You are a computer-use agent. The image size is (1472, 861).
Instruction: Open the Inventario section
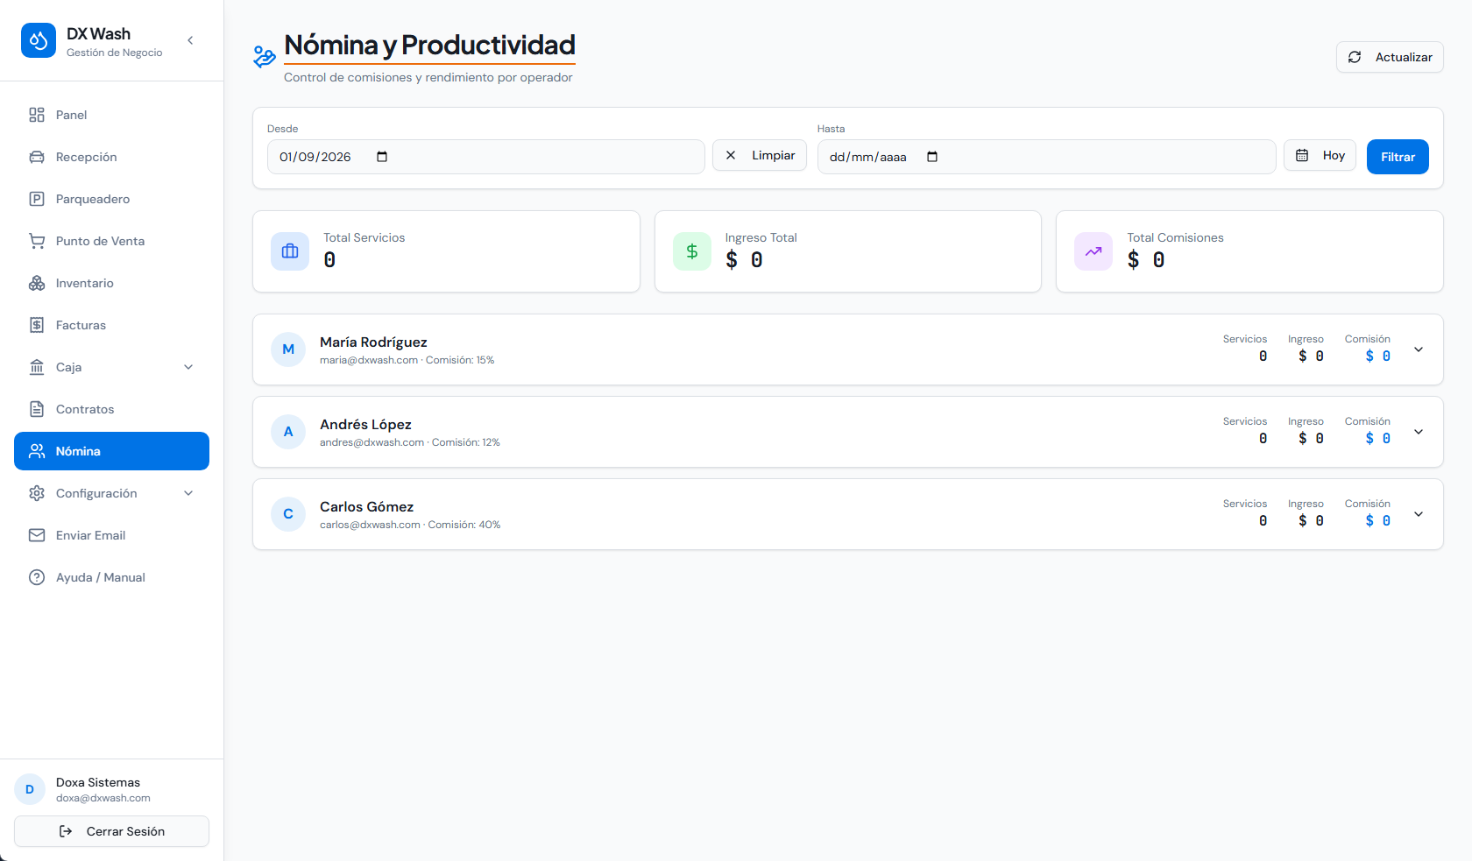(x=111, y=283)
